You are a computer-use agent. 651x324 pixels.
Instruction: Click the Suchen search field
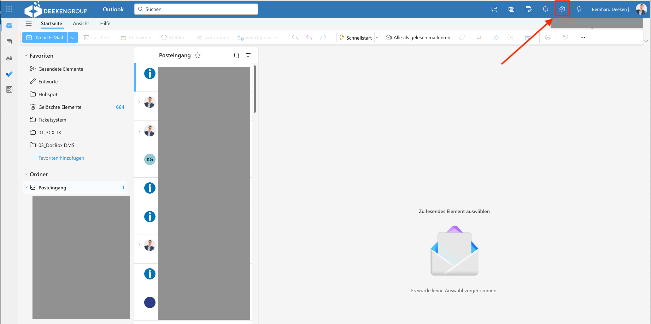(x=196, y=9)
